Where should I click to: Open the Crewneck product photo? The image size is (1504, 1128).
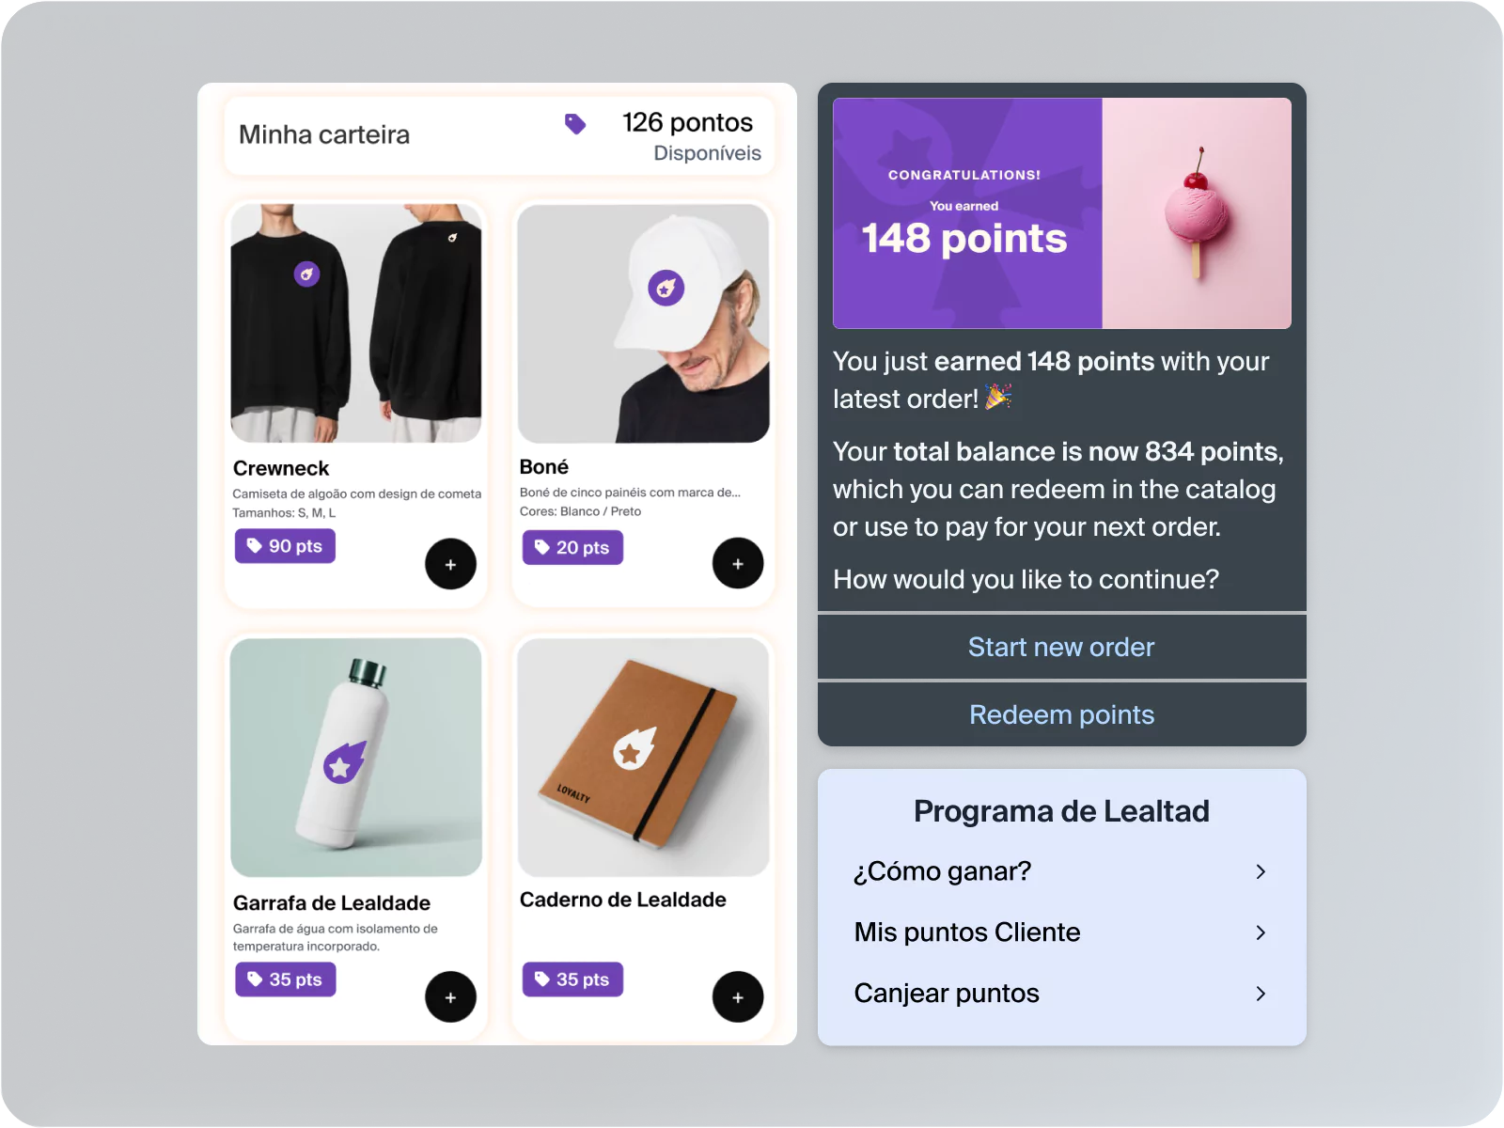tap(356, 323)
